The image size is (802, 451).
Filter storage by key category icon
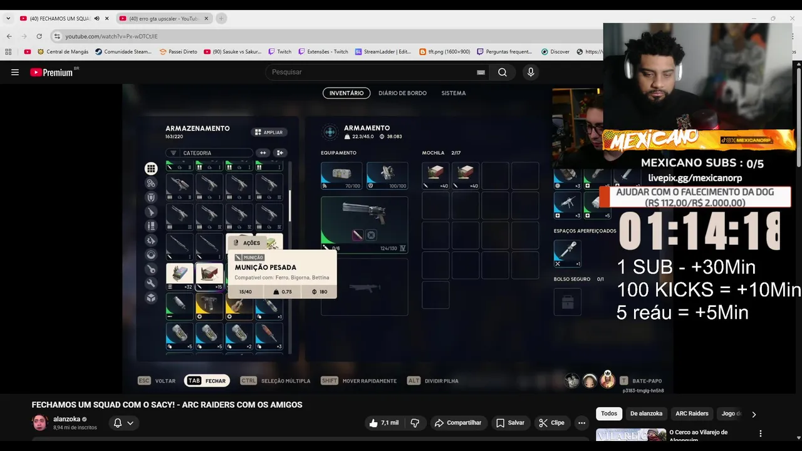151,269
